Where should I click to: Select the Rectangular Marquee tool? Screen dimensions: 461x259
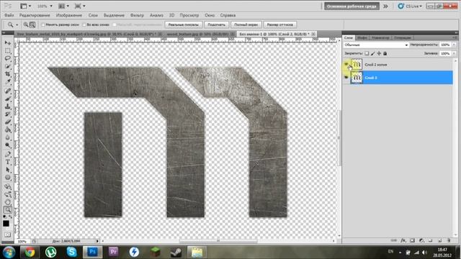7,51
